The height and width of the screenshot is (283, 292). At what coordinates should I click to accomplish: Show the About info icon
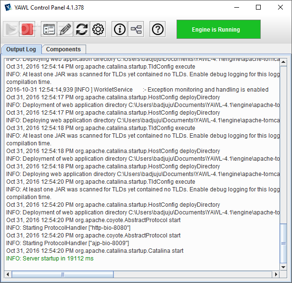pos(120,29)
